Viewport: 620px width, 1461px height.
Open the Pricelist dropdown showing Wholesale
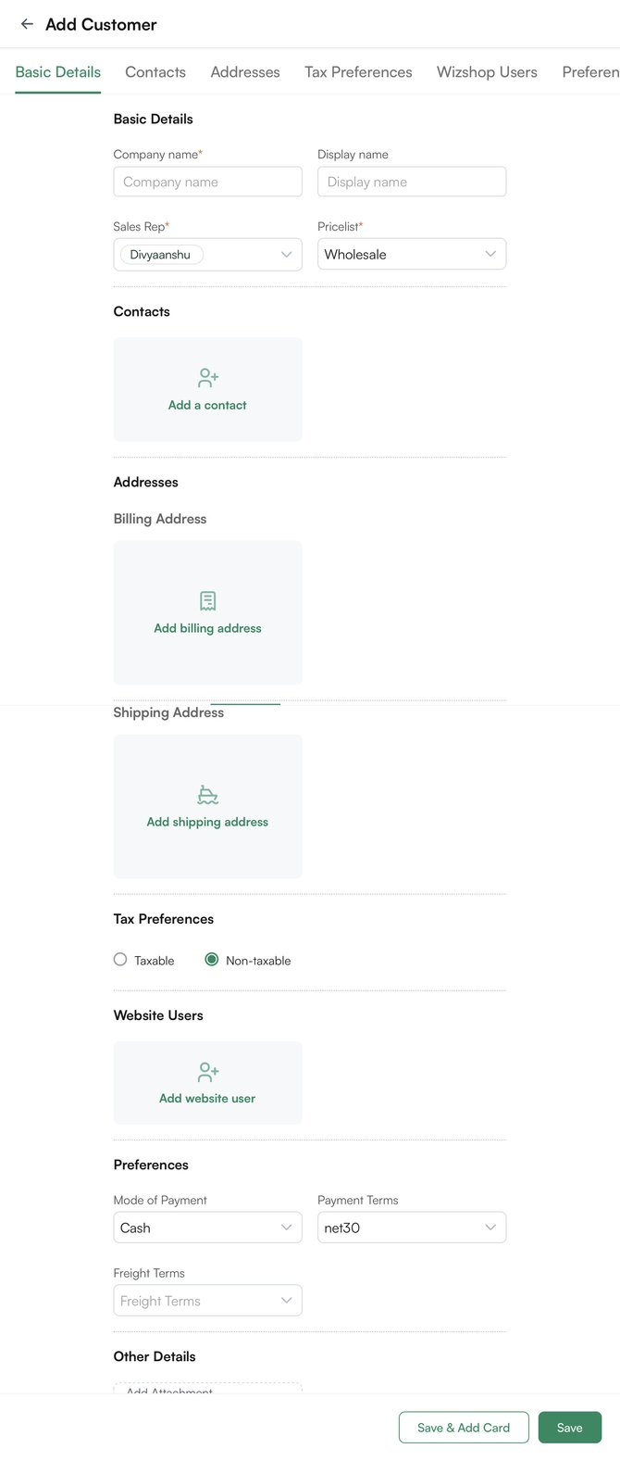click(x=412, y=254)
